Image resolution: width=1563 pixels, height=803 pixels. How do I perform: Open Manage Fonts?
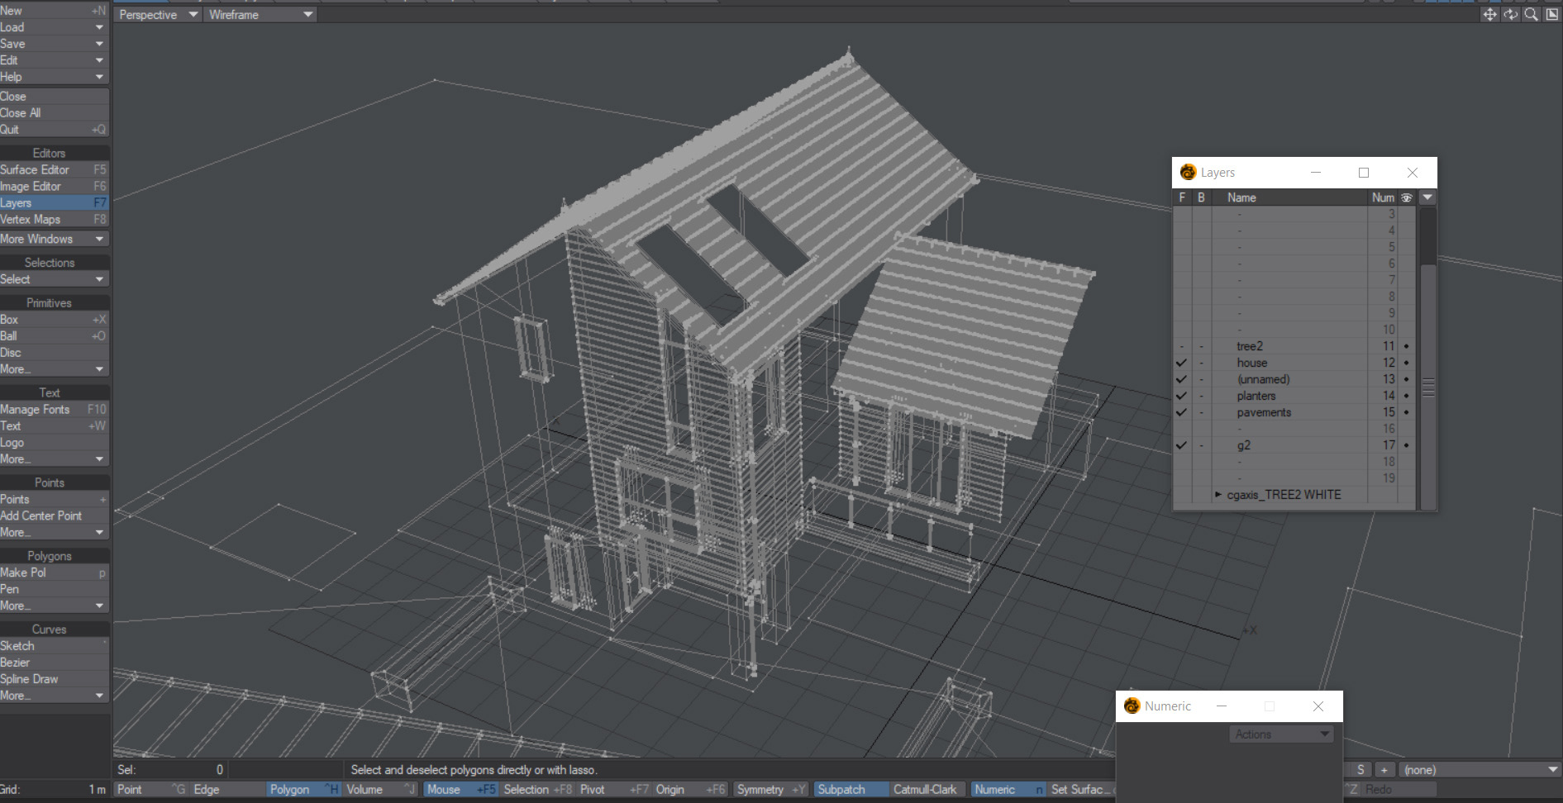55,410
